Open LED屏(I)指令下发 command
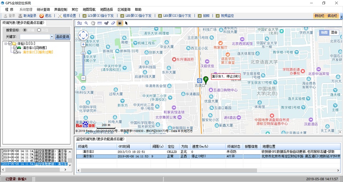 click(x=136, y=16)
